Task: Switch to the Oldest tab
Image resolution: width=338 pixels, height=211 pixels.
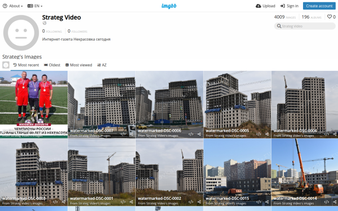Action: (x=52, y=65)
